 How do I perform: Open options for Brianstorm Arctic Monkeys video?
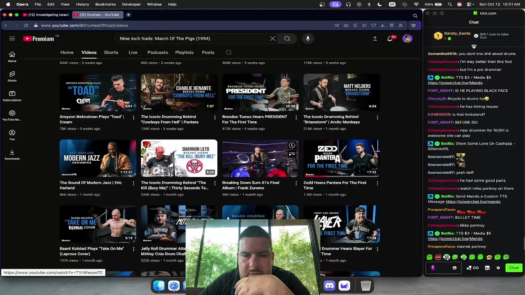(x=377, y=117)
